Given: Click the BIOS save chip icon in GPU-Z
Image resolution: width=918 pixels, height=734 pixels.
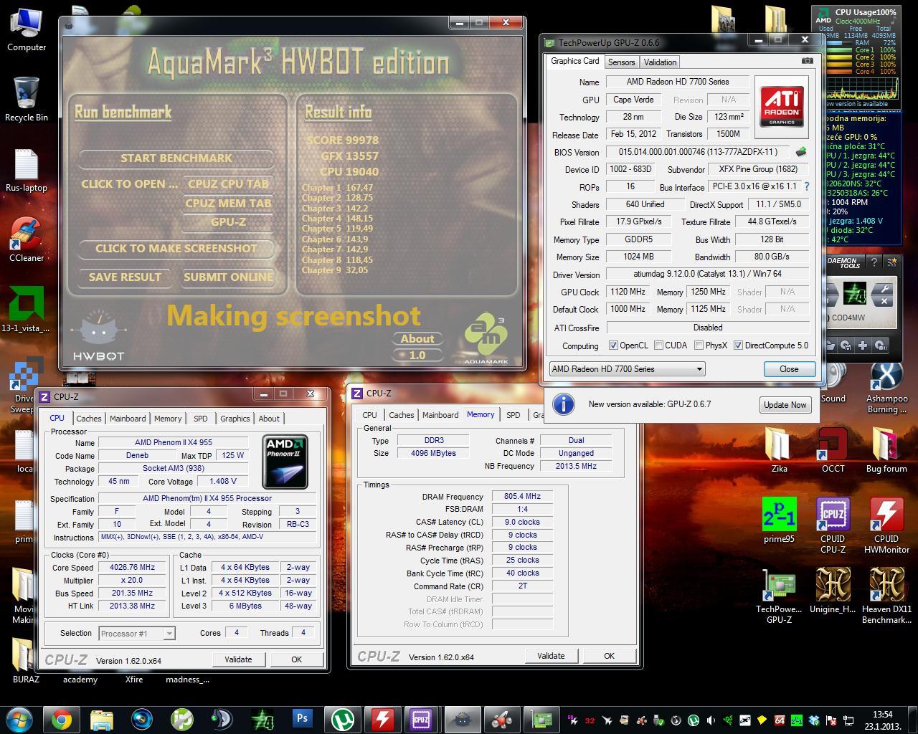Looking at the screenshot, I should 801,152.
